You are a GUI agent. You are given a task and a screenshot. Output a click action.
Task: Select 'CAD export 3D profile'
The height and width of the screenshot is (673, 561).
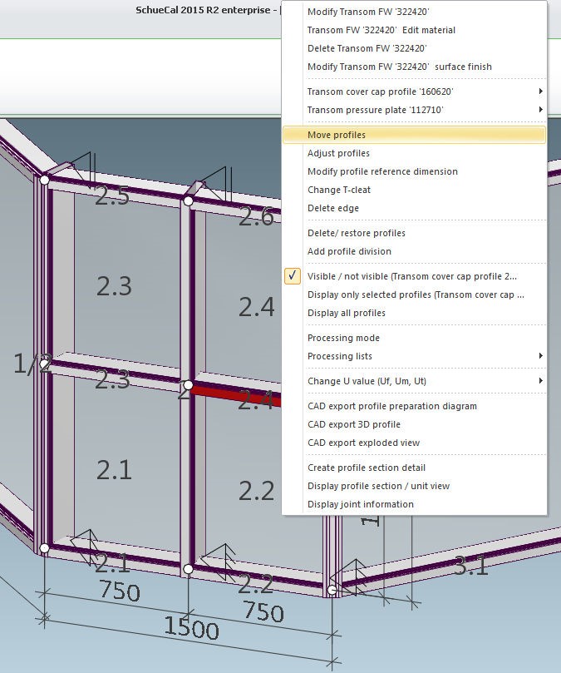point(354,424)
